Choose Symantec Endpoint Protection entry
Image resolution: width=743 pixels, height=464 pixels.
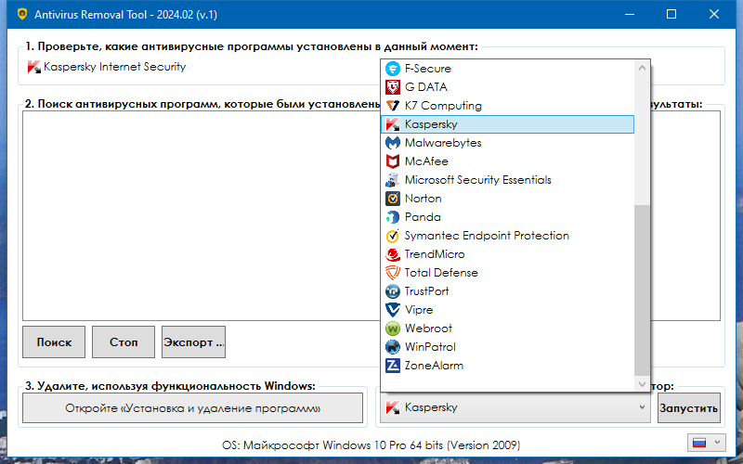pos(507,236)
